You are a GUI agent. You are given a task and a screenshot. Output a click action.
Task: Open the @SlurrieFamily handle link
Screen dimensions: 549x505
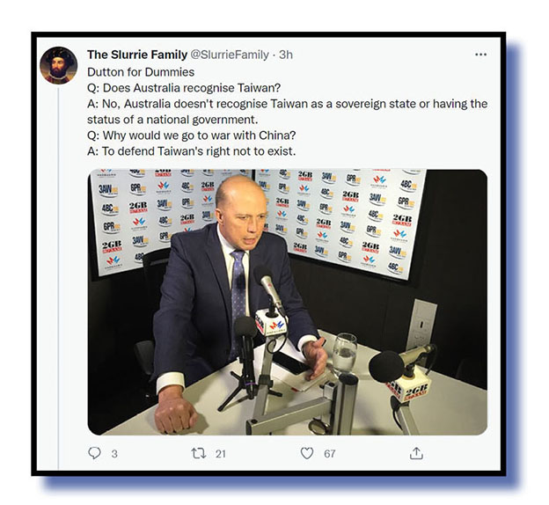(230, 55)
